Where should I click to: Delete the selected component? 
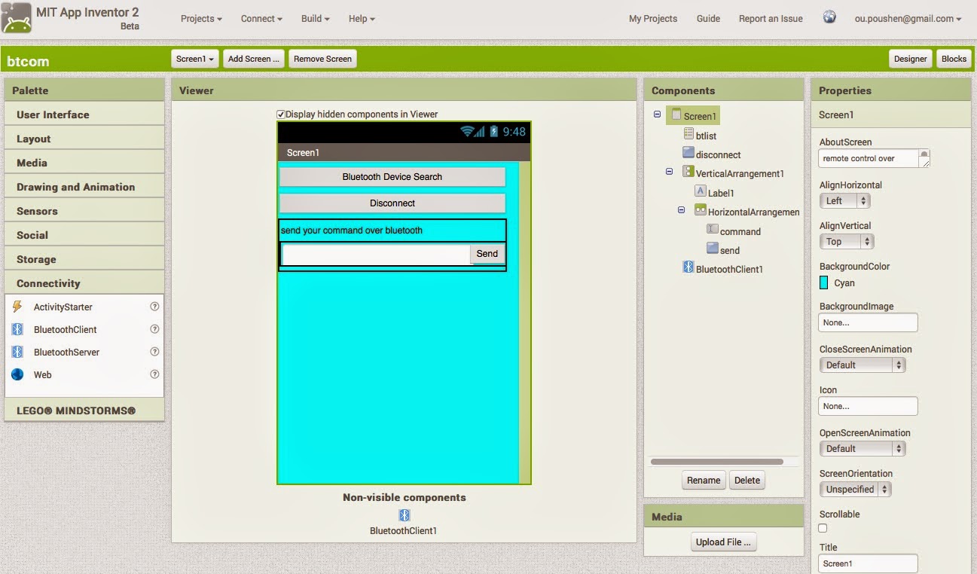click(x=747, y=481)
